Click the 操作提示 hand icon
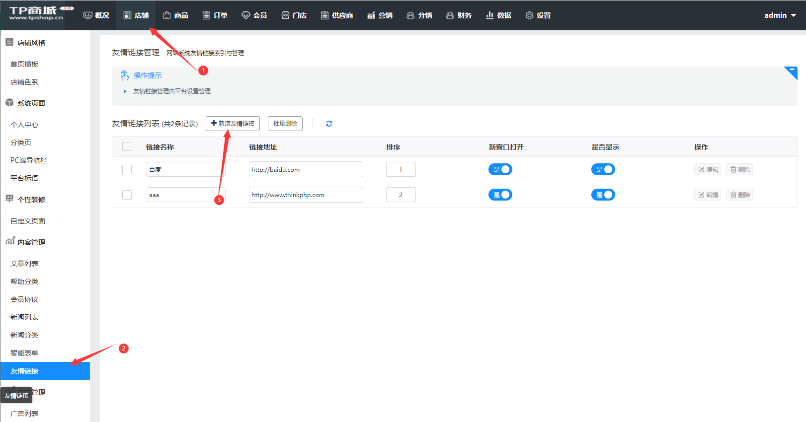Image resolution: width=806 pixels, height=422 pixels. point(125,75)
